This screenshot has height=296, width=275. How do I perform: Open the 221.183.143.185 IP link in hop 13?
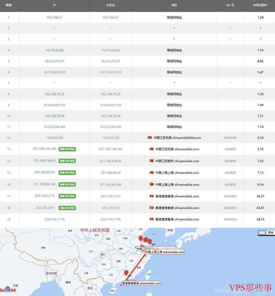click(x=45, y=149)
